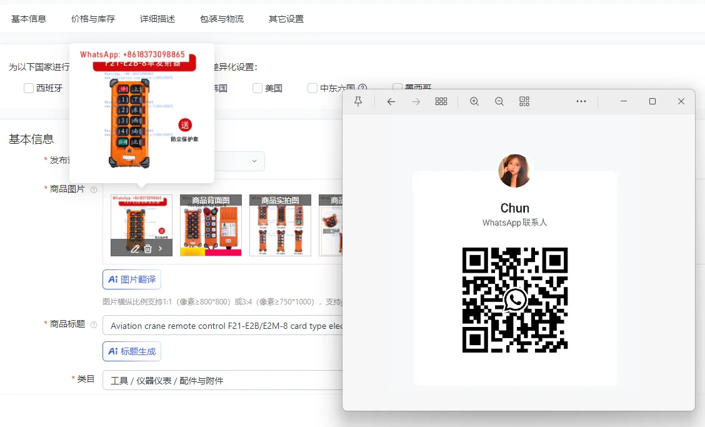This screenshot has width=705, height=427.
Task: Close the image viewer window
Action: [681, 101]
